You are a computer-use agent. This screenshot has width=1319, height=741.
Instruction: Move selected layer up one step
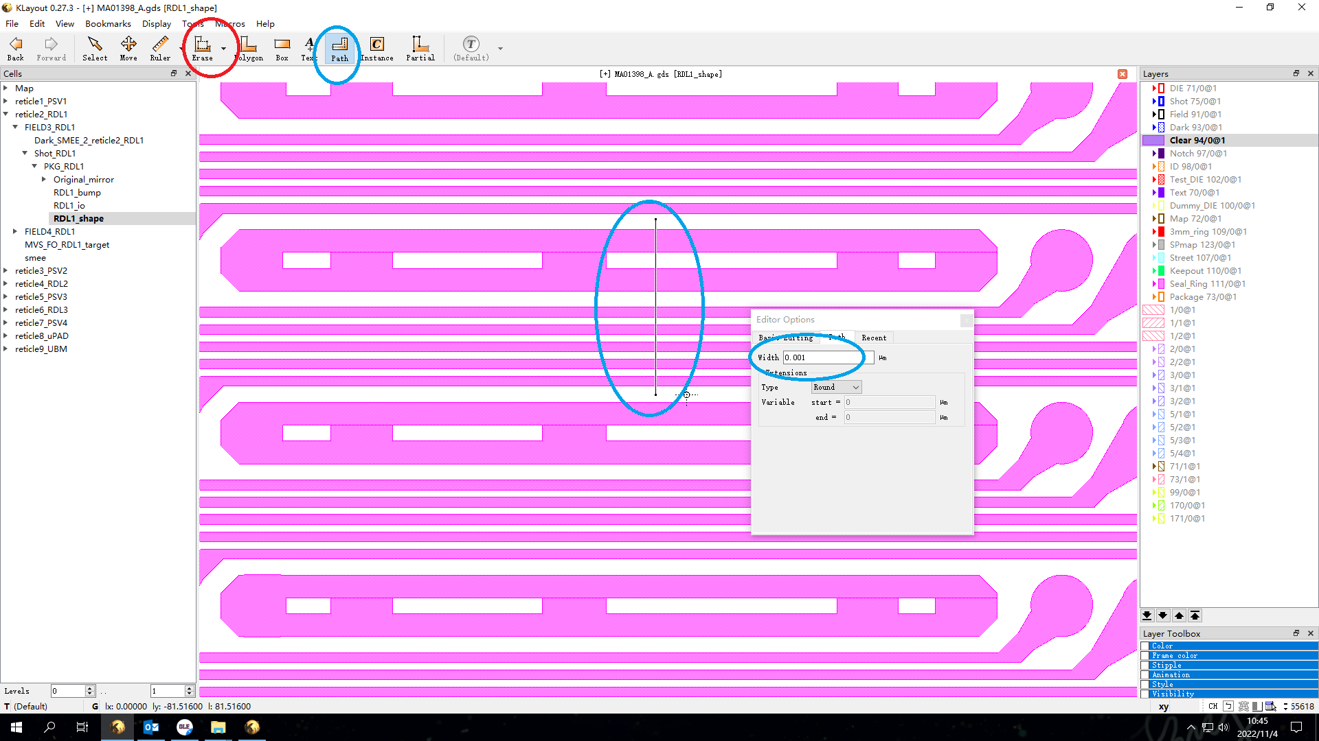click(1179, 615)
